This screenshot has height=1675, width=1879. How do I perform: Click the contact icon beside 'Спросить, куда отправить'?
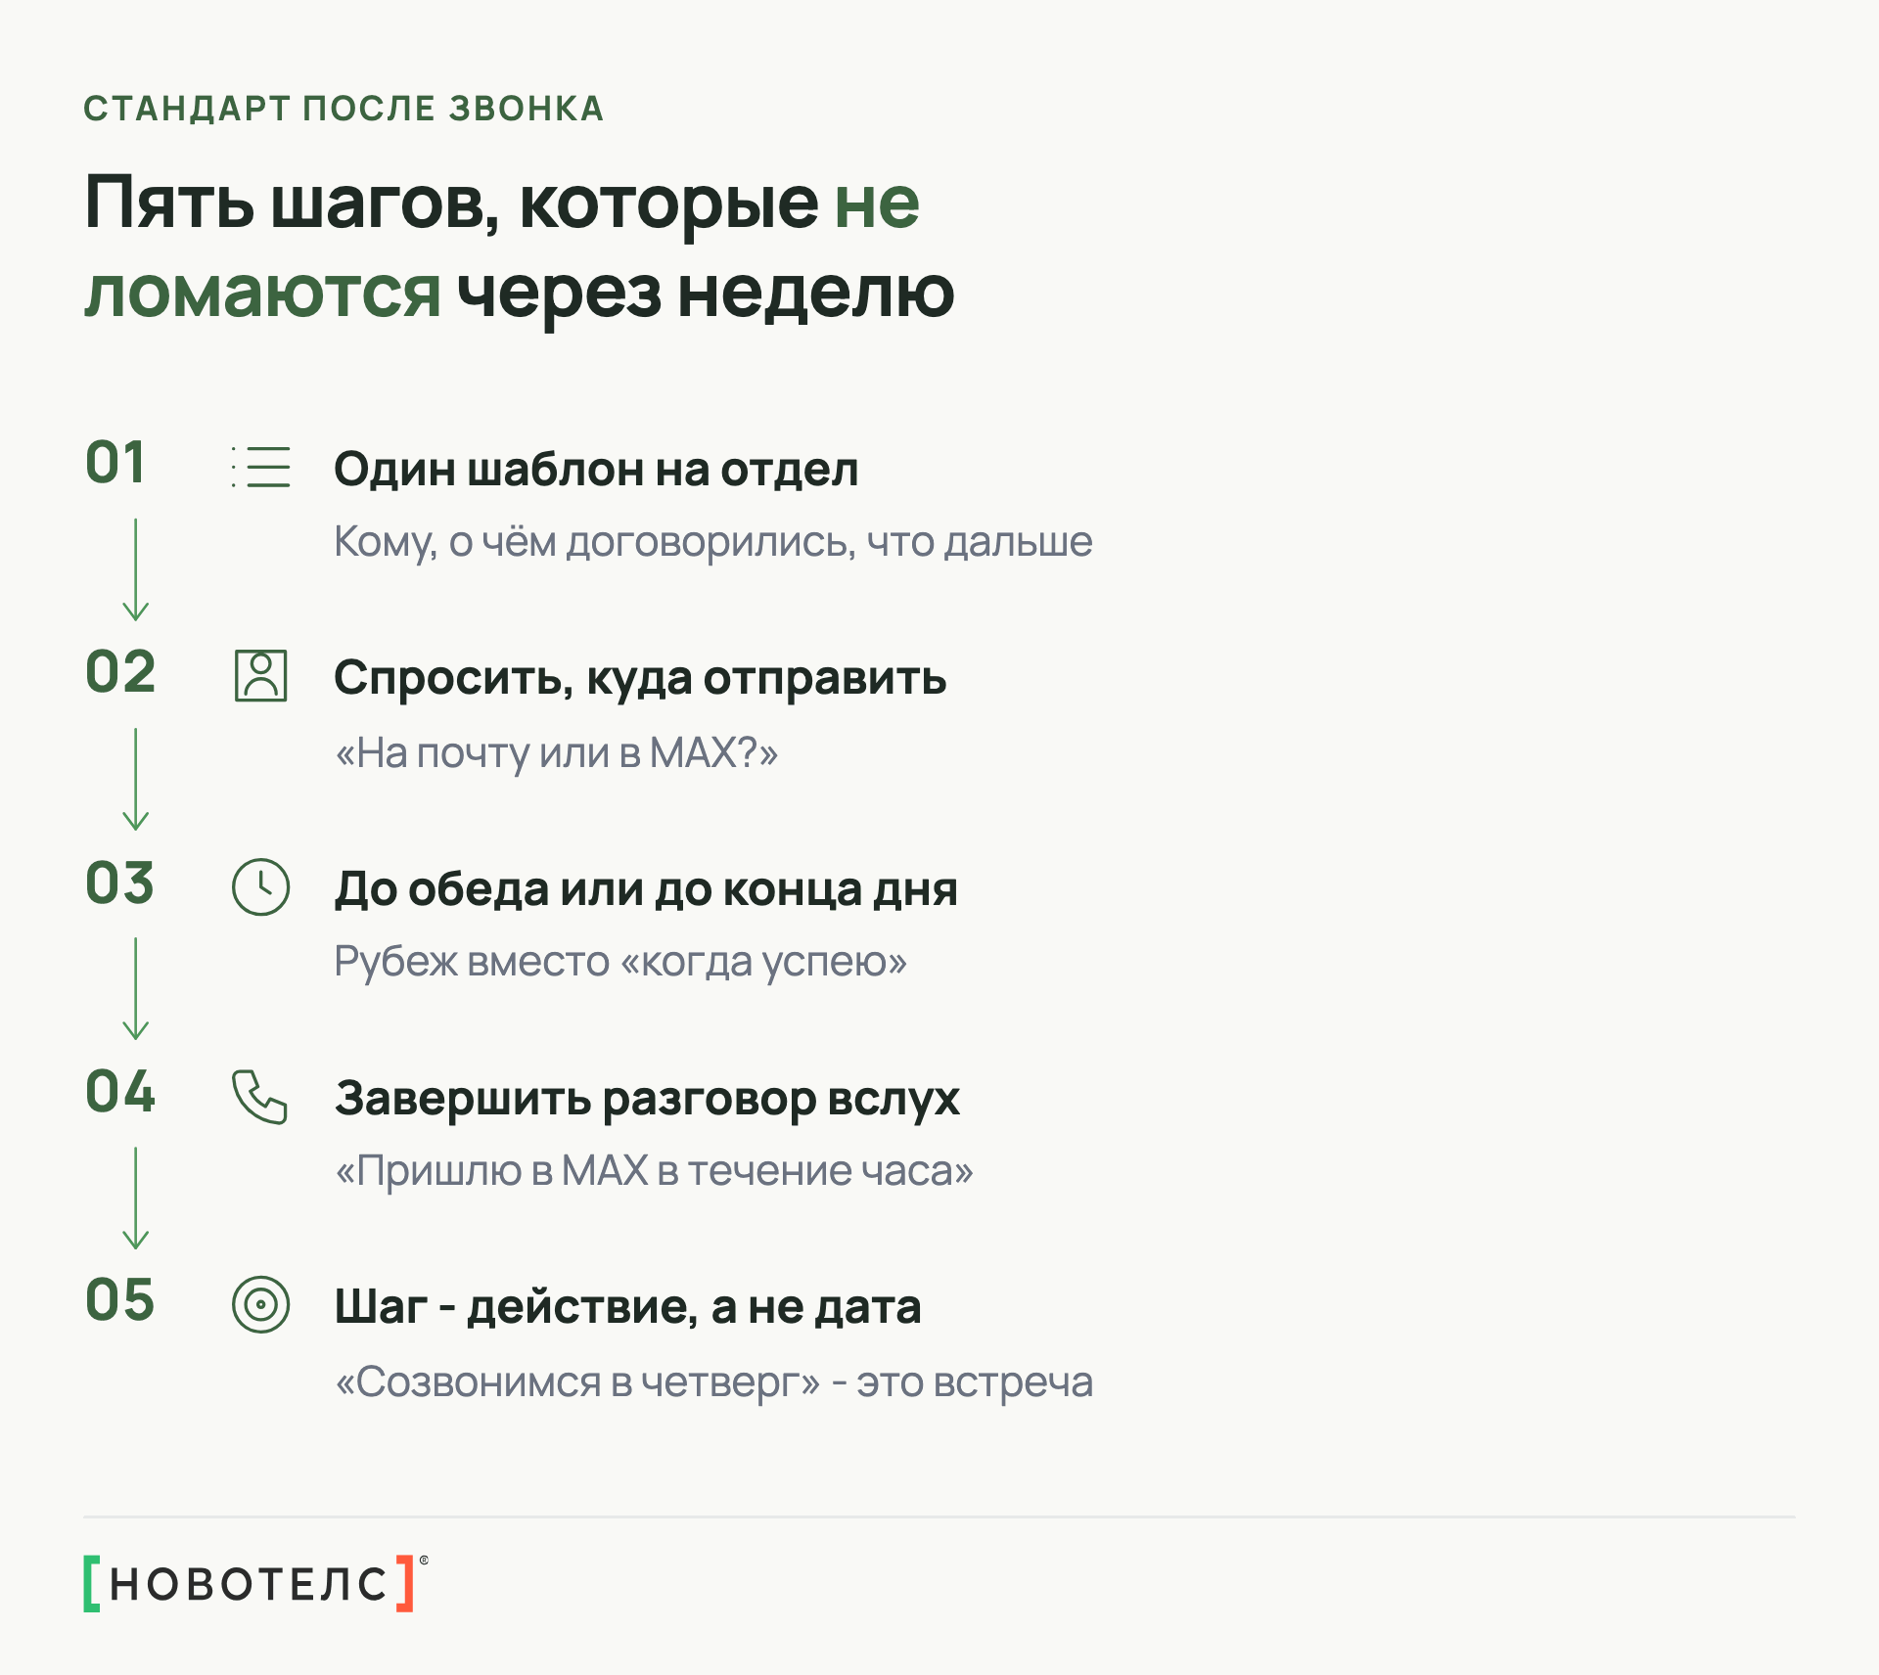(261, 676)
